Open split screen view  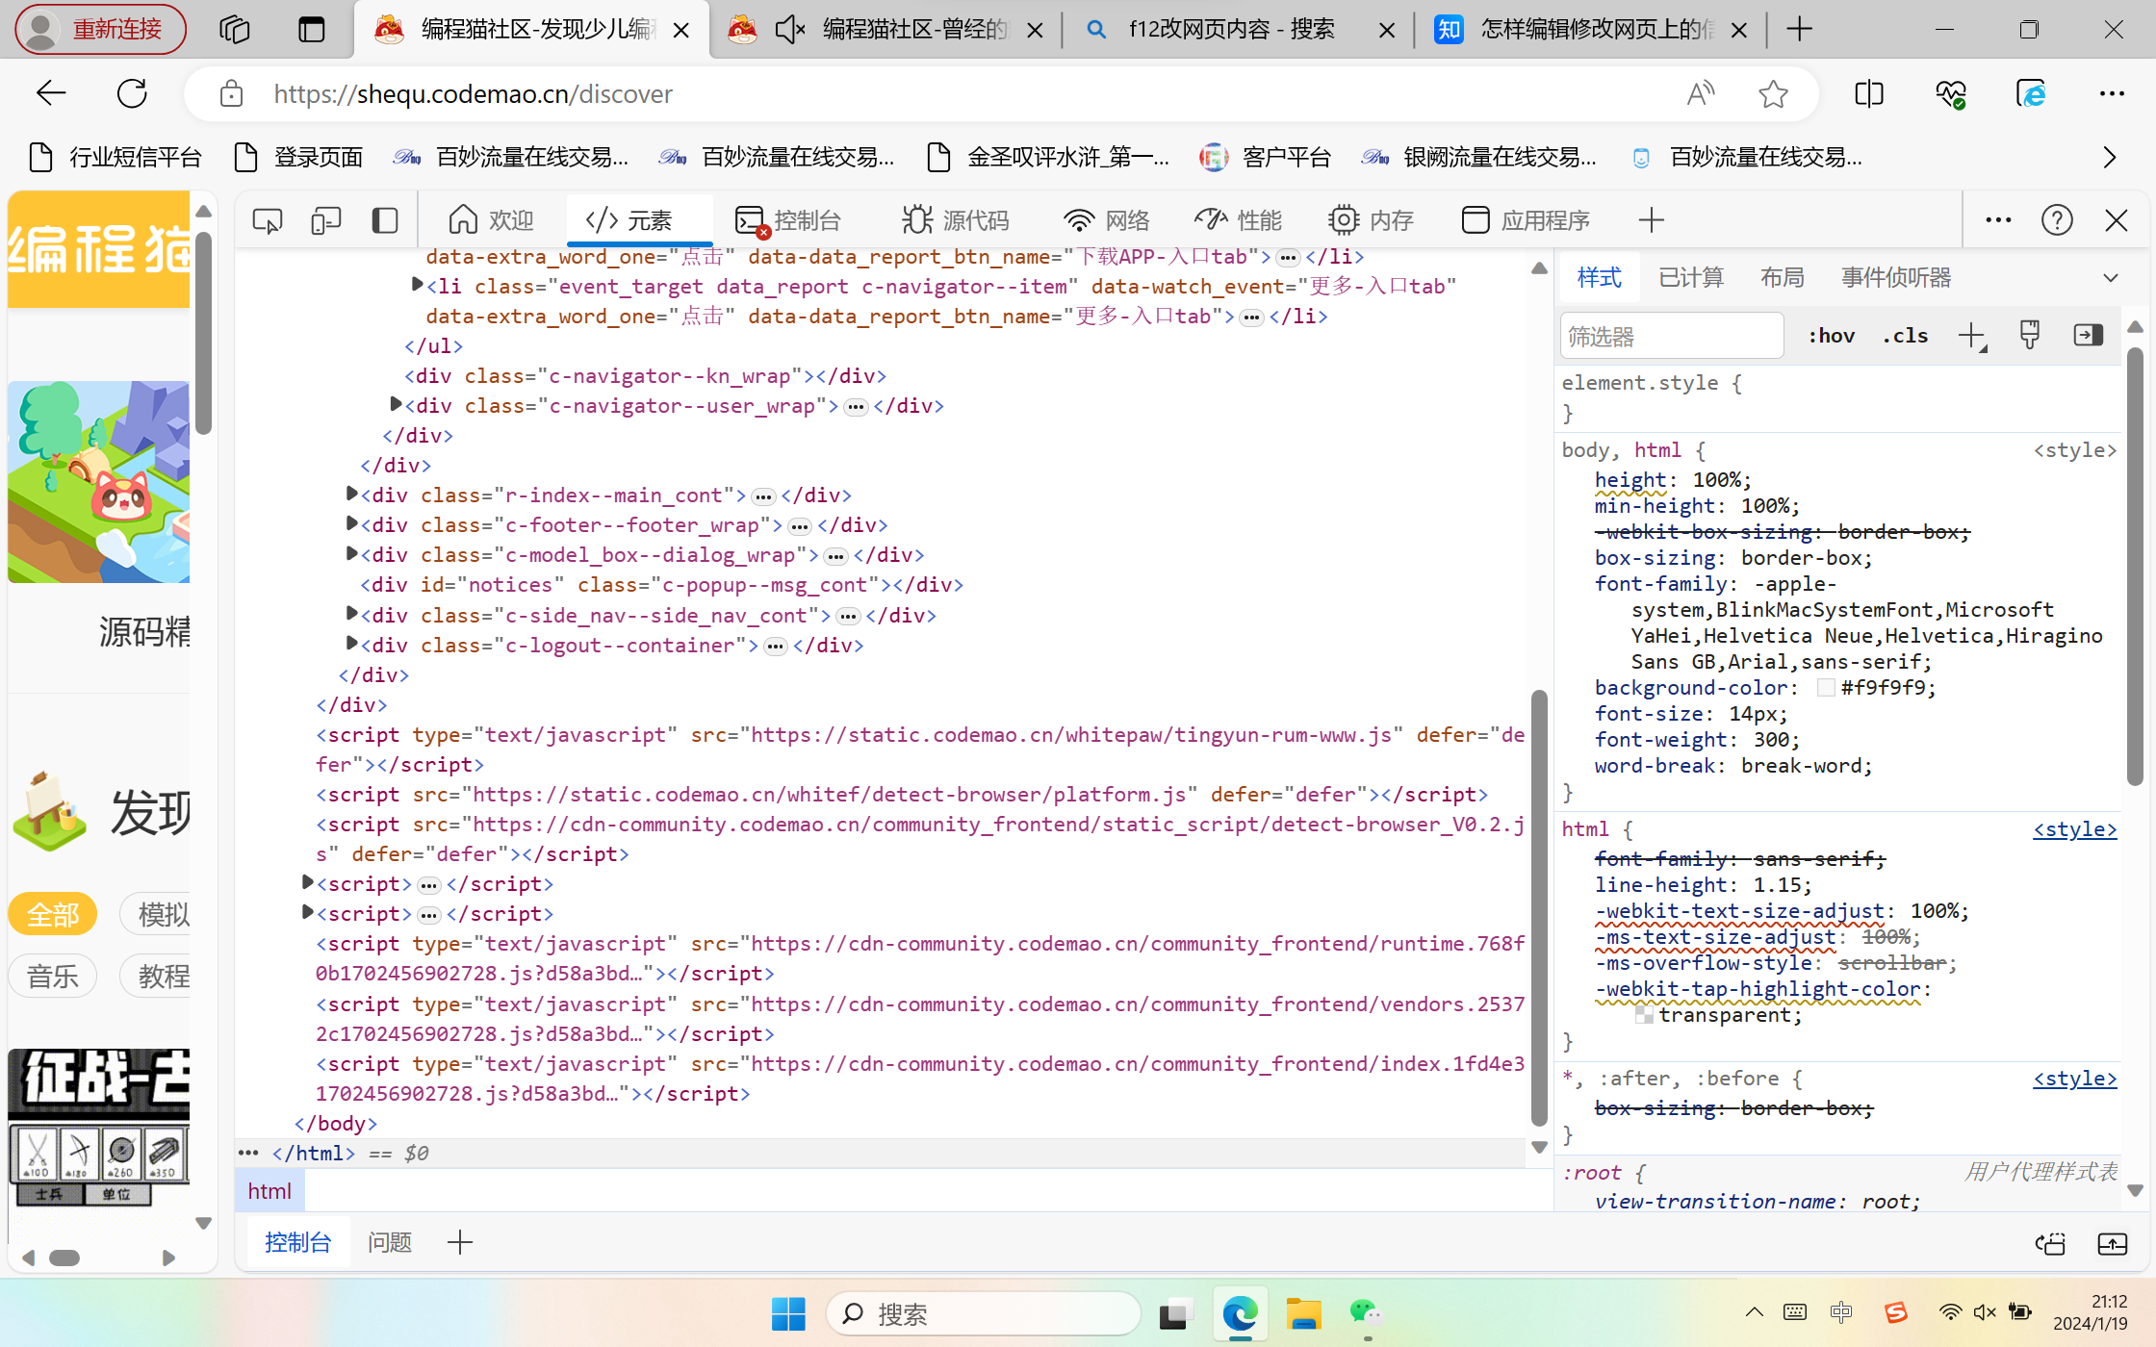1869,93
